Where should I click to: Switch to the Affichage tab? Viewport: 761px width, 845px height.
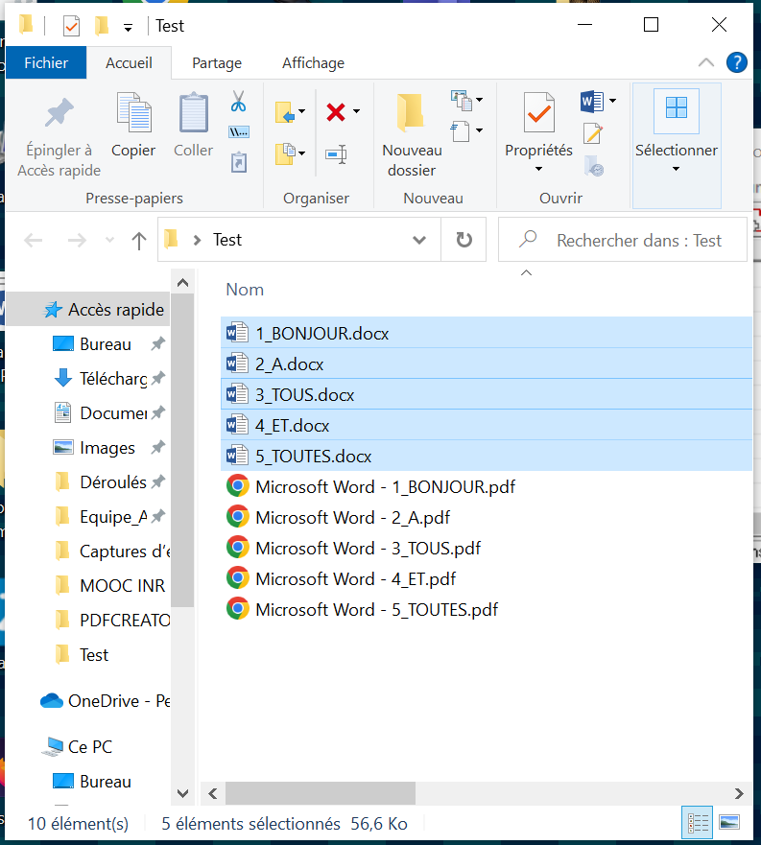[x=314, y=63]
